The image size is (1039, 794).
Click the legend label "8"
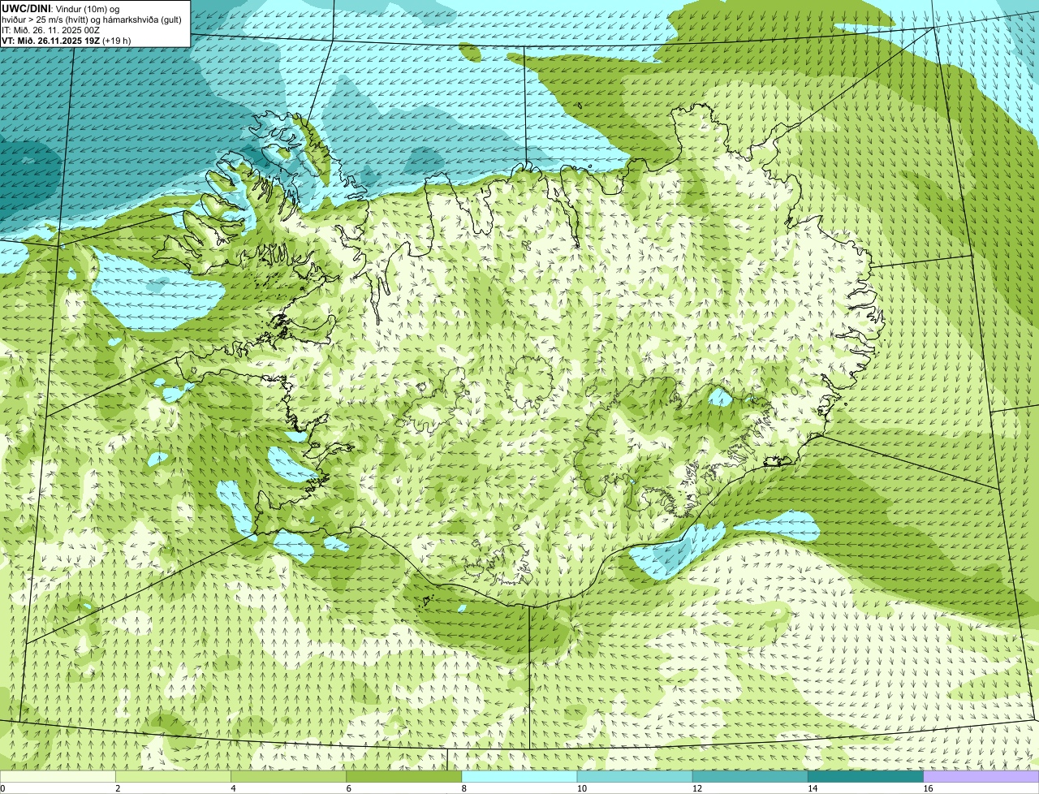pyautogui.click(x=463, y=788)
